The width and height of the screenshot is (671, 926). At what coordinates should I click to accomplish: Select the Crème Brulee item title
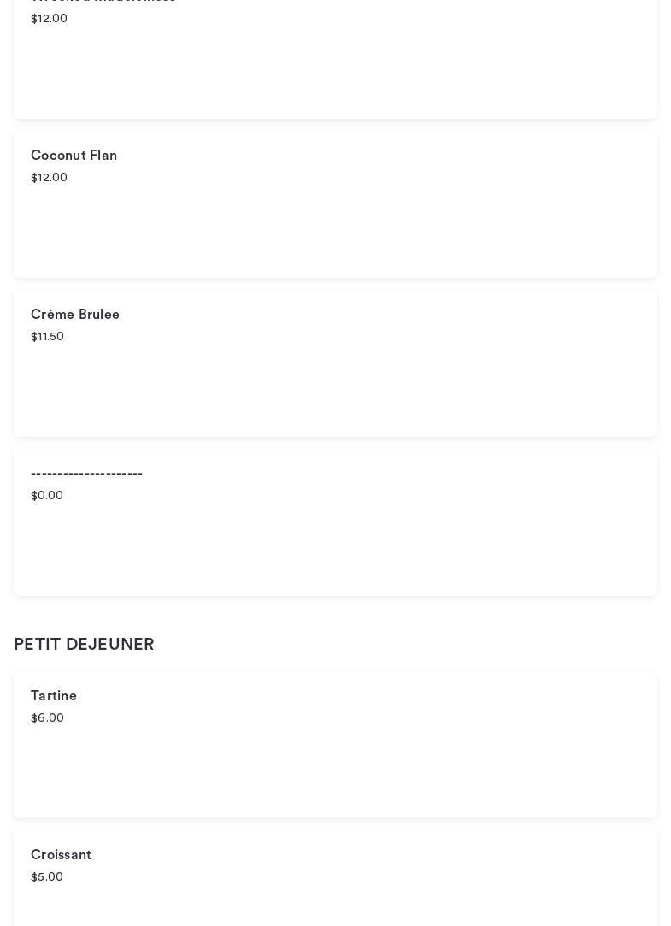click(x=75, y=315)
